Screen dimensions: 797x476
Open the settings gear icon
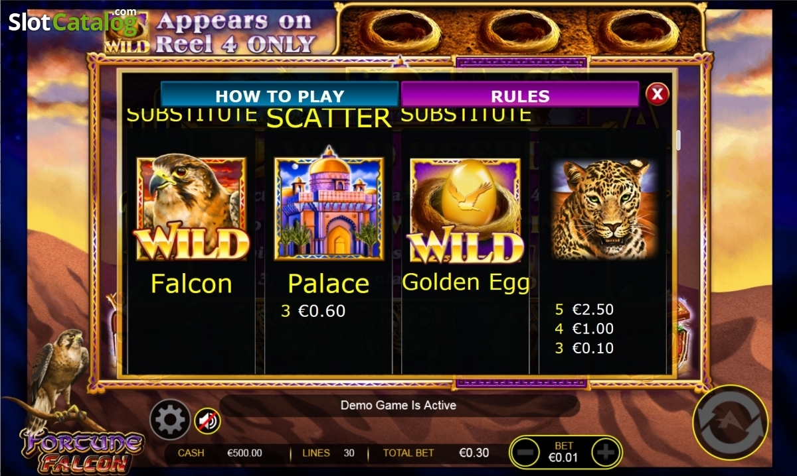point(171,420)
